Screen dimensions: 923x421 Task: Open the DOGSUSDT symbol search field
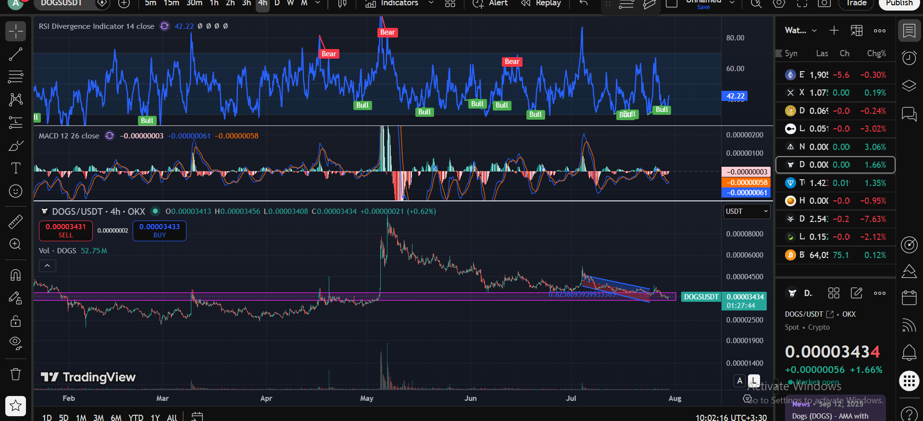click(x=61, y=3)
